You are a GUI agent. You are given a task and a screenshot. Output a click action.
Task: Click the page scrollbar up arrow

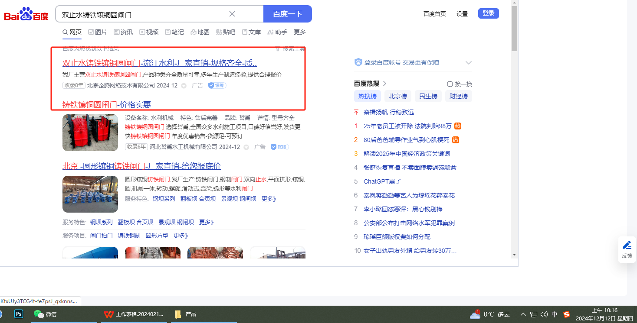click(515, 3)
